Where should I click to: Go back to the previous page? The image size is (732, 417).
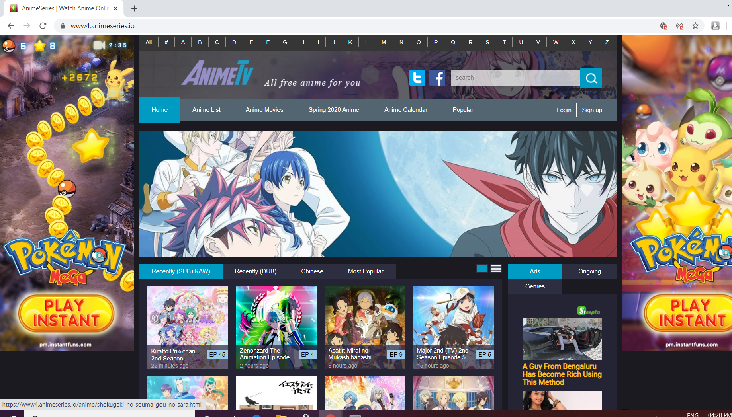[11, 26]
